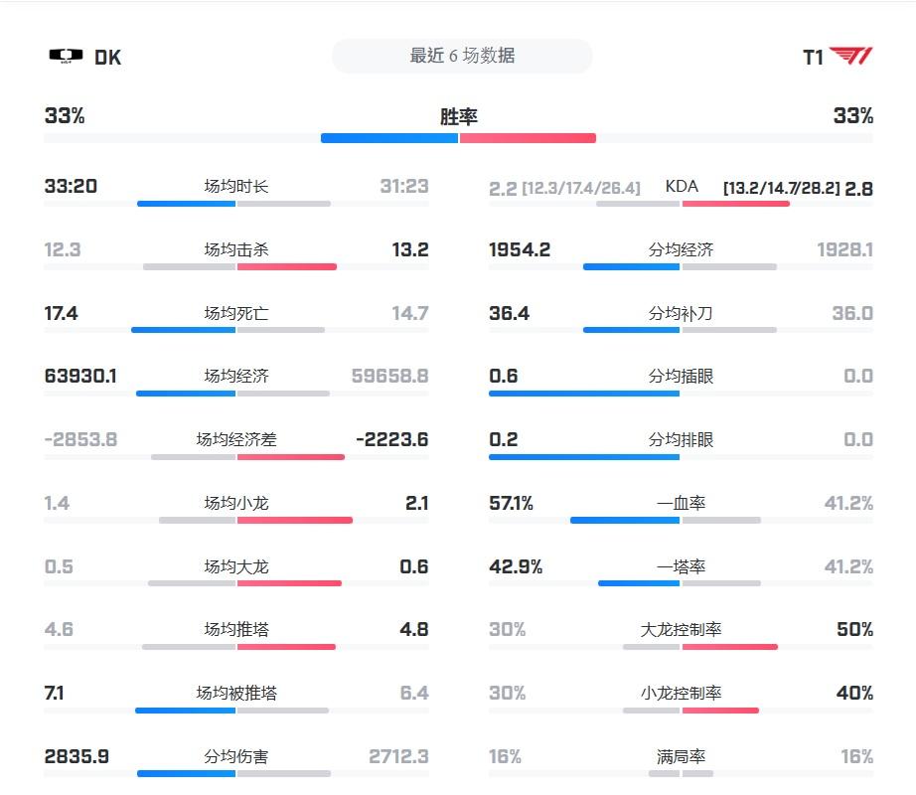This screenshot has width=916, height=795.
Task: Open the DK team name link
Action: tap(107, 58)
